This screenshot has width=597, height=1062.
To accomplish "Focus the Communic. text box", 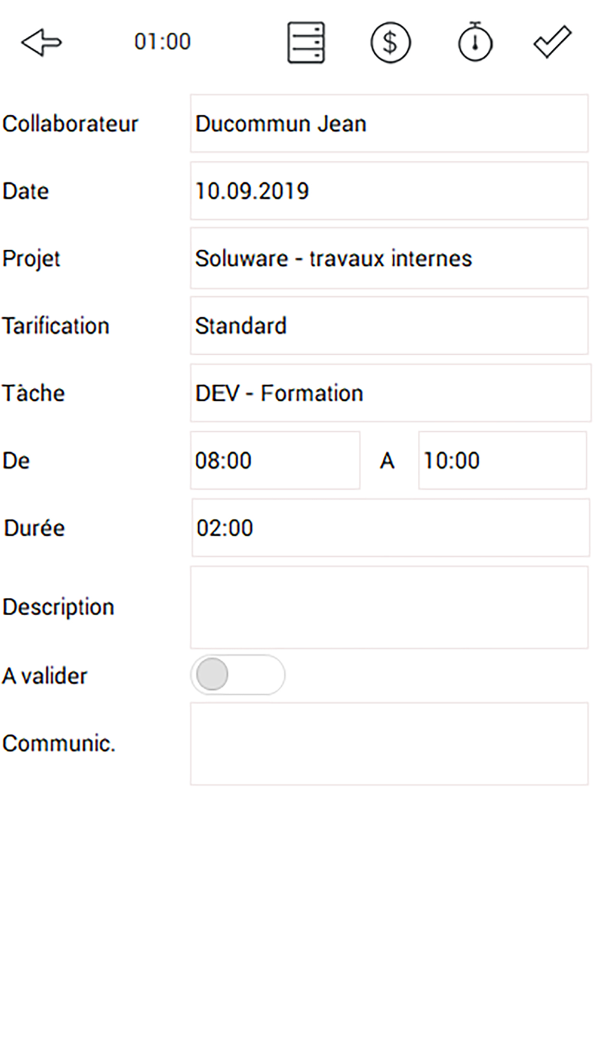I will click(x=389, y=744).
